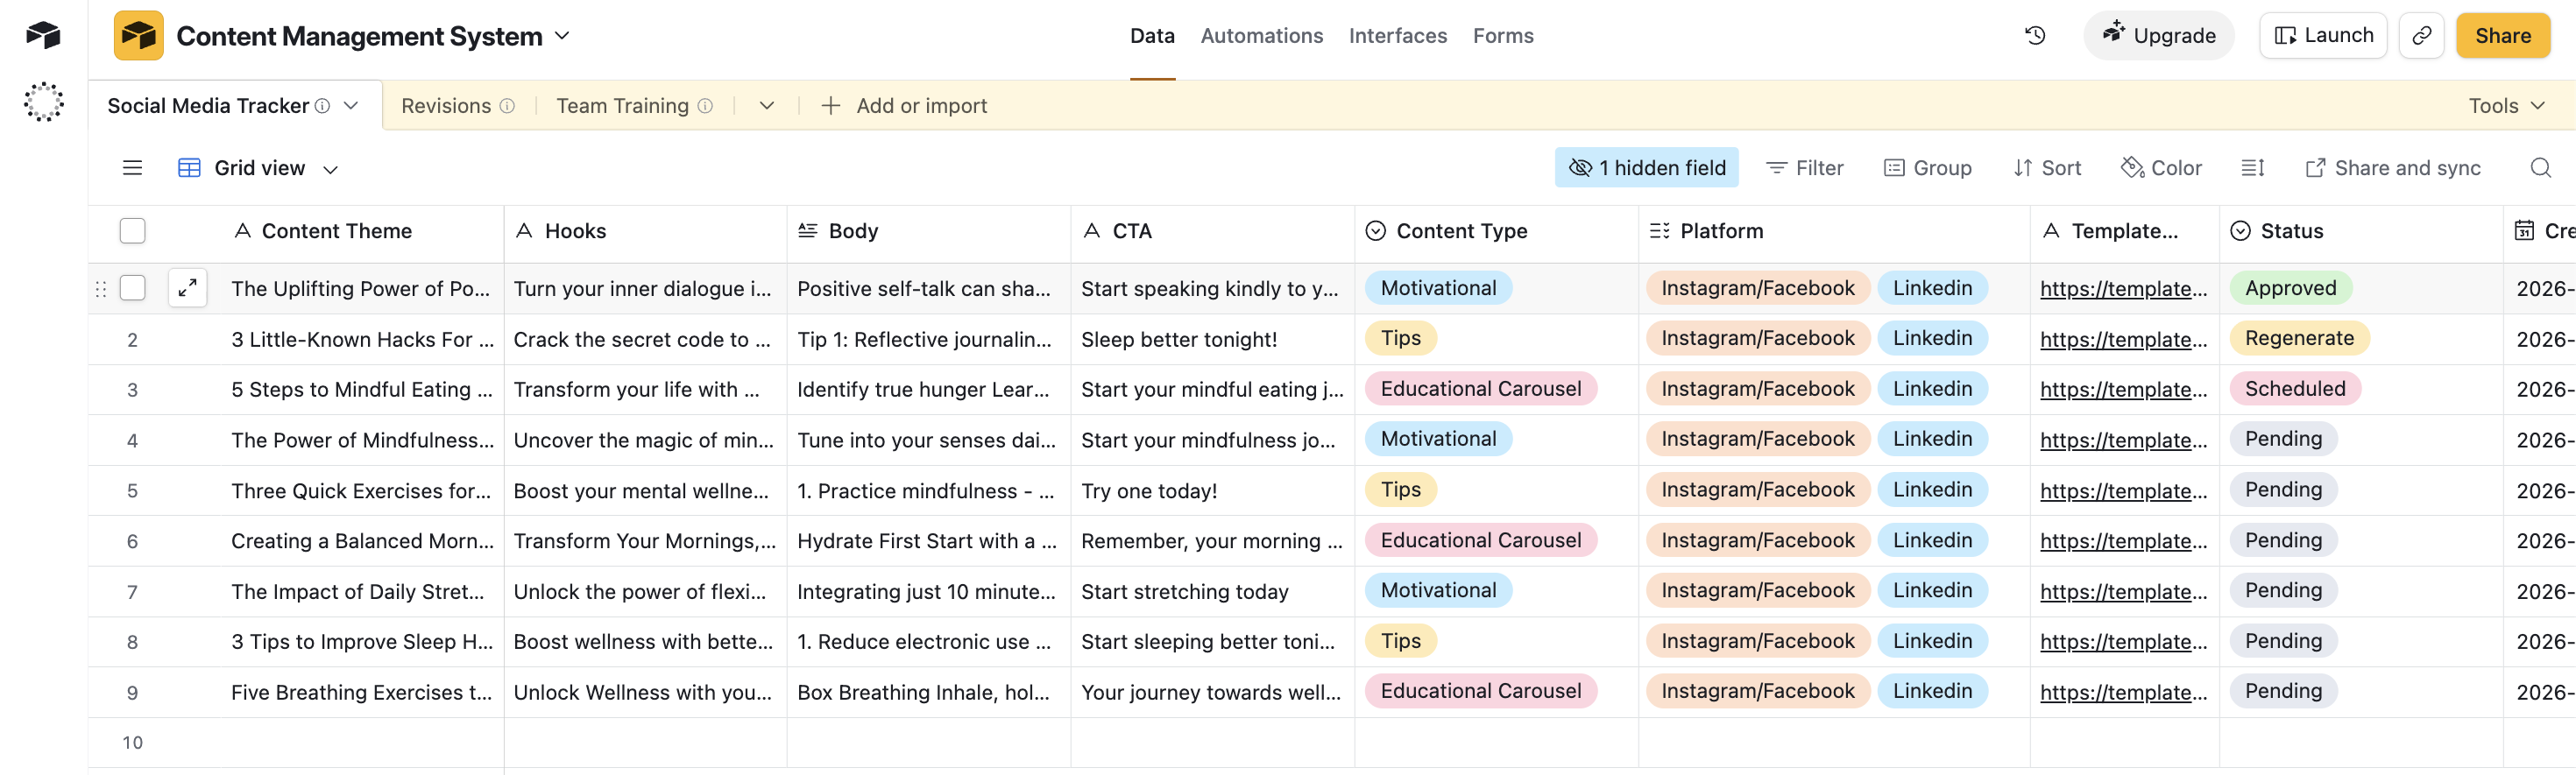Click the Platform multi-select column icon
Image resolution: width=2576 pixels, height=775 pixels.
point(1659,231)
